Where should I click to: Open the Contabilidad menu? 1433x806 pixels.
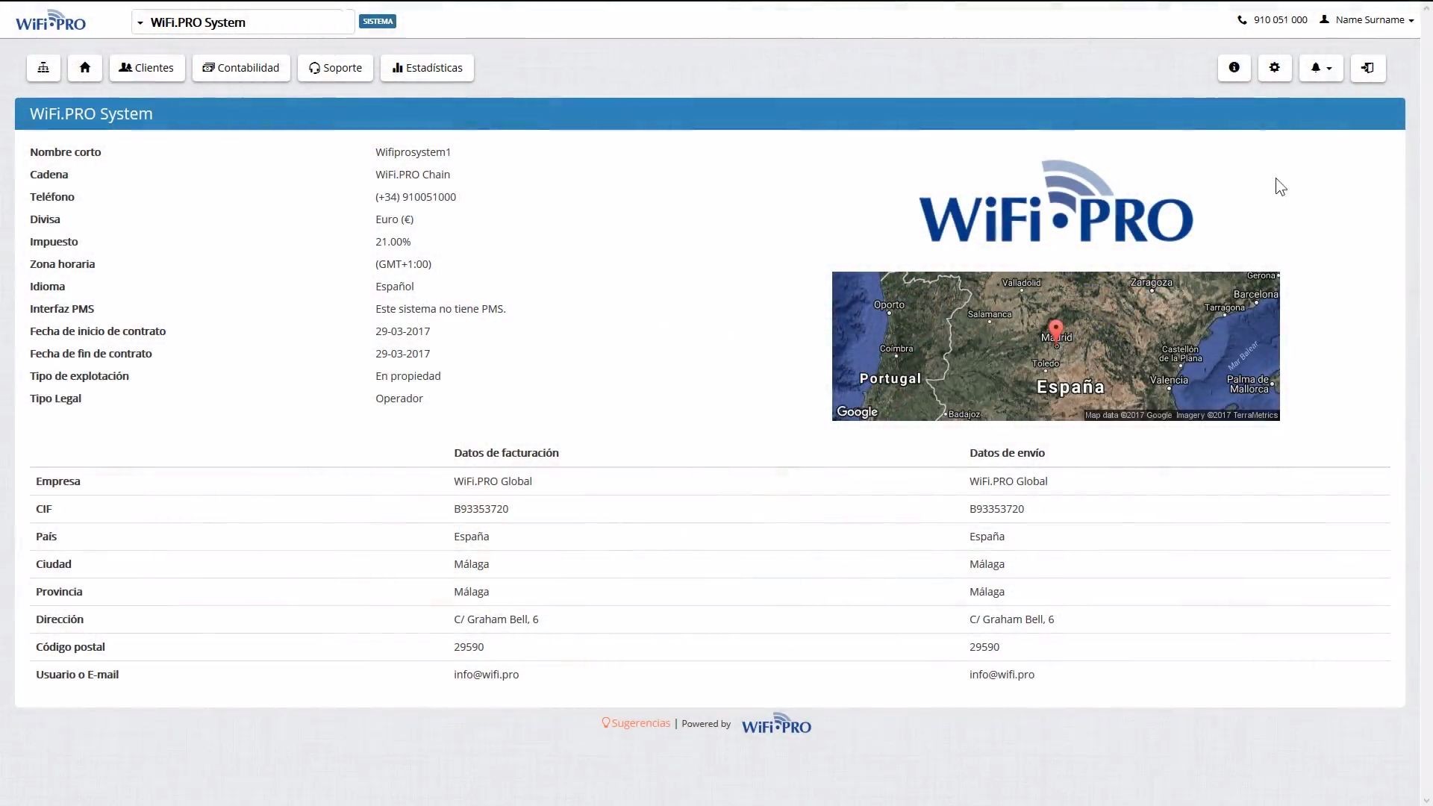pyautogui.click(x=241, y=68)
